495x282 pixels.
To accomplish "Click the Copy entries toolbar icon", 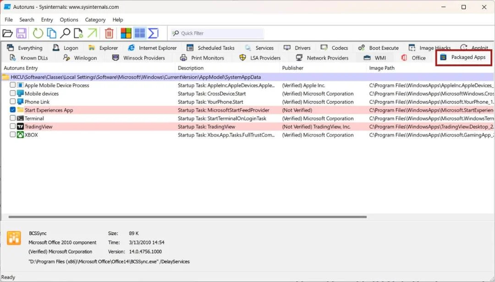I will (51, 33).
